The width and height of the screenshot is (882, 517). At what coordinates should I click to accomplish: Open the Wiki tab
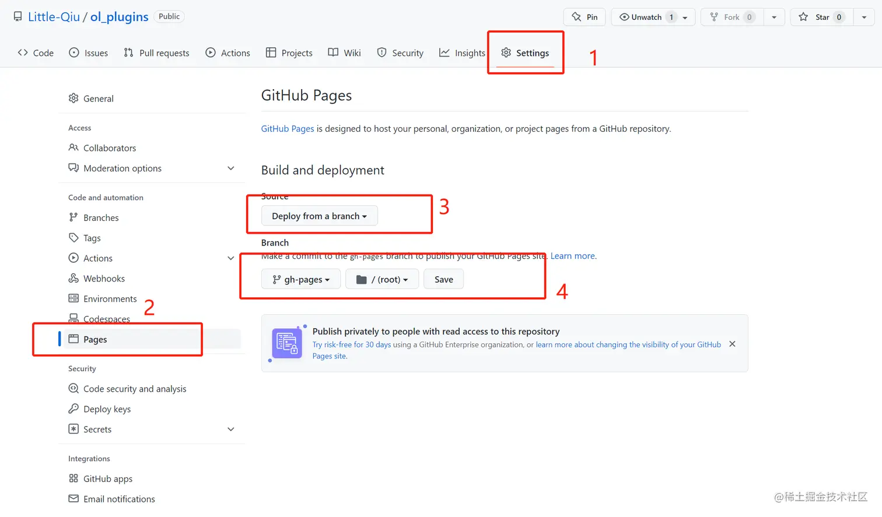[345, 52]
